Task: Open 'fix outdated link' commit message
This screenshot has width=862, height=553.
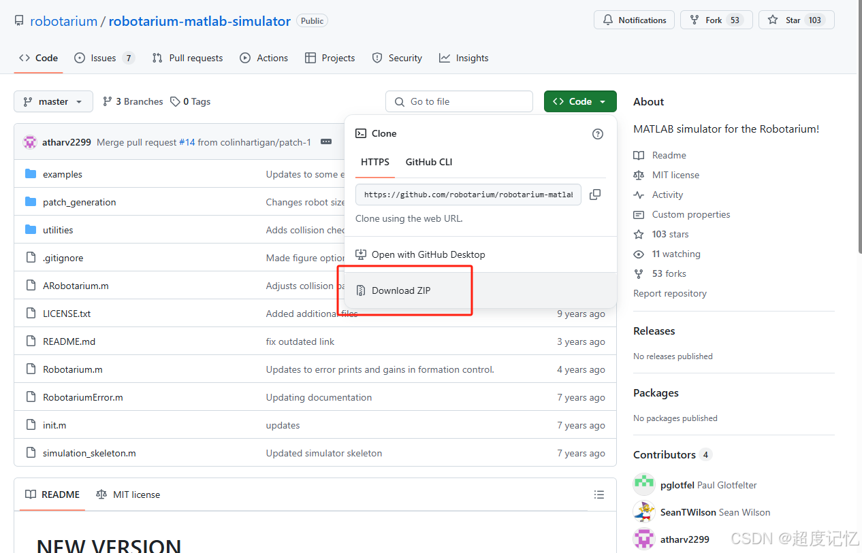Action: point(300,341)
